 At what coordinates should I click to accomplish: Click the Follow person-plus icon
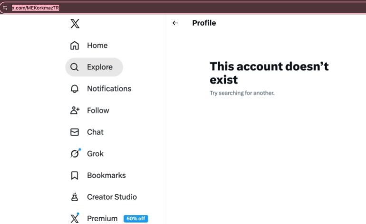(x=75, y=111)
